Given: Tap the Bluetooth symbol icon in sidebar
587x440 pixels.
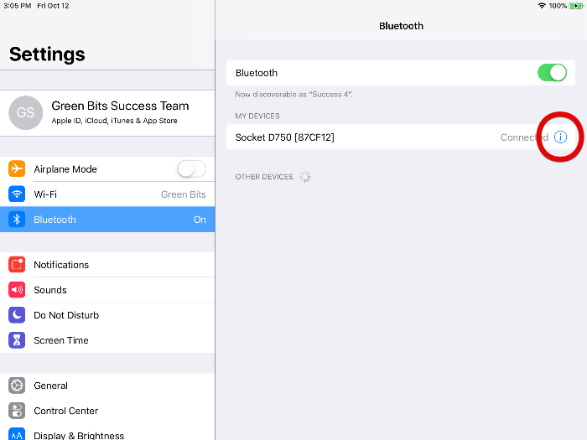Looking at the screenshot, I should click(x=17, y=220).
